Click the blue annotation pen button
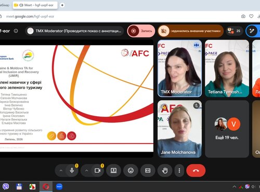The image size is (260, 192). (252, 31)
